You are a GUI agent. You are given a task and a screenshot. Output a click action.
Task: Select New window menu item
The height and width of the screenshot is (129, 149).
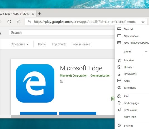point(132,36)
